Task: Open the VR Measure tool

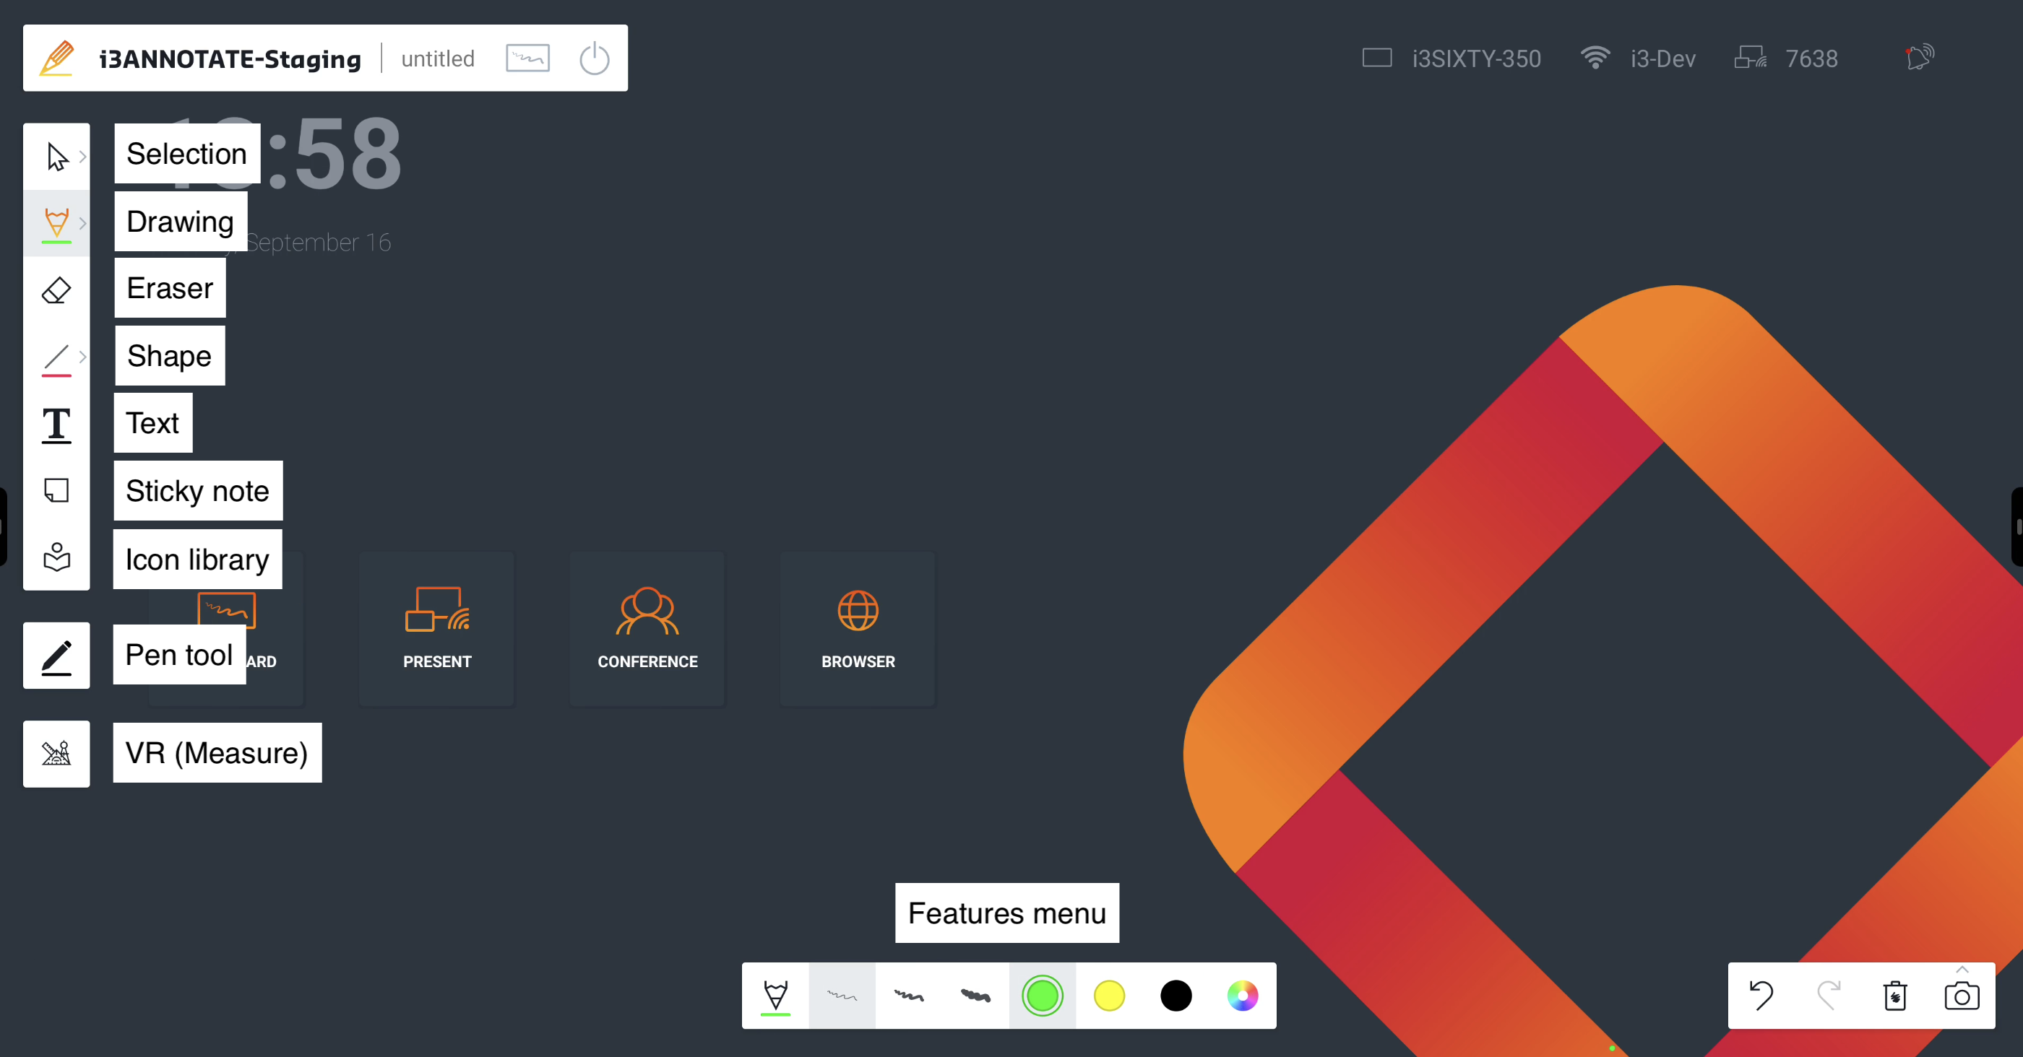Action: (56, 753)
